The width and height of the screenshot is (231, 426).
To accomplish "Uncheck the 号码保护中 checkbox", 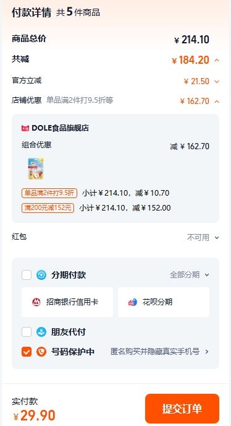I will click(x=27, y=352).
